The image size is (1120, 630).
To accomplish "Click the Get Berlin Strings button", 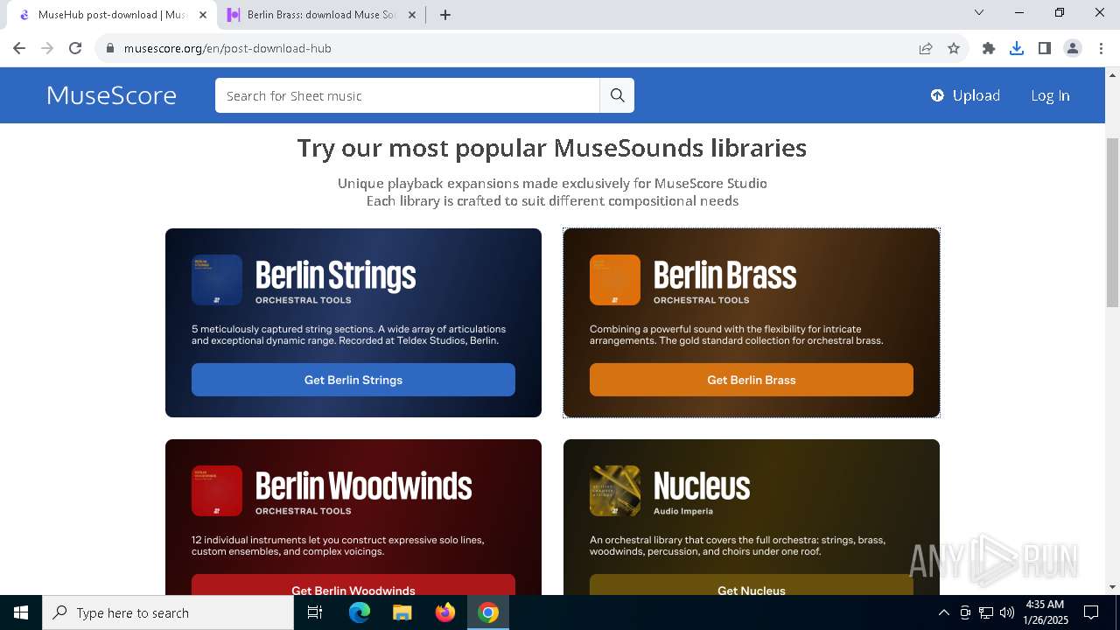I will click(x=353, y=380).
